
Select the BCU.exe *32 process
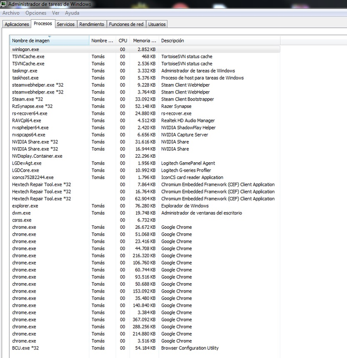pos(145,348)
